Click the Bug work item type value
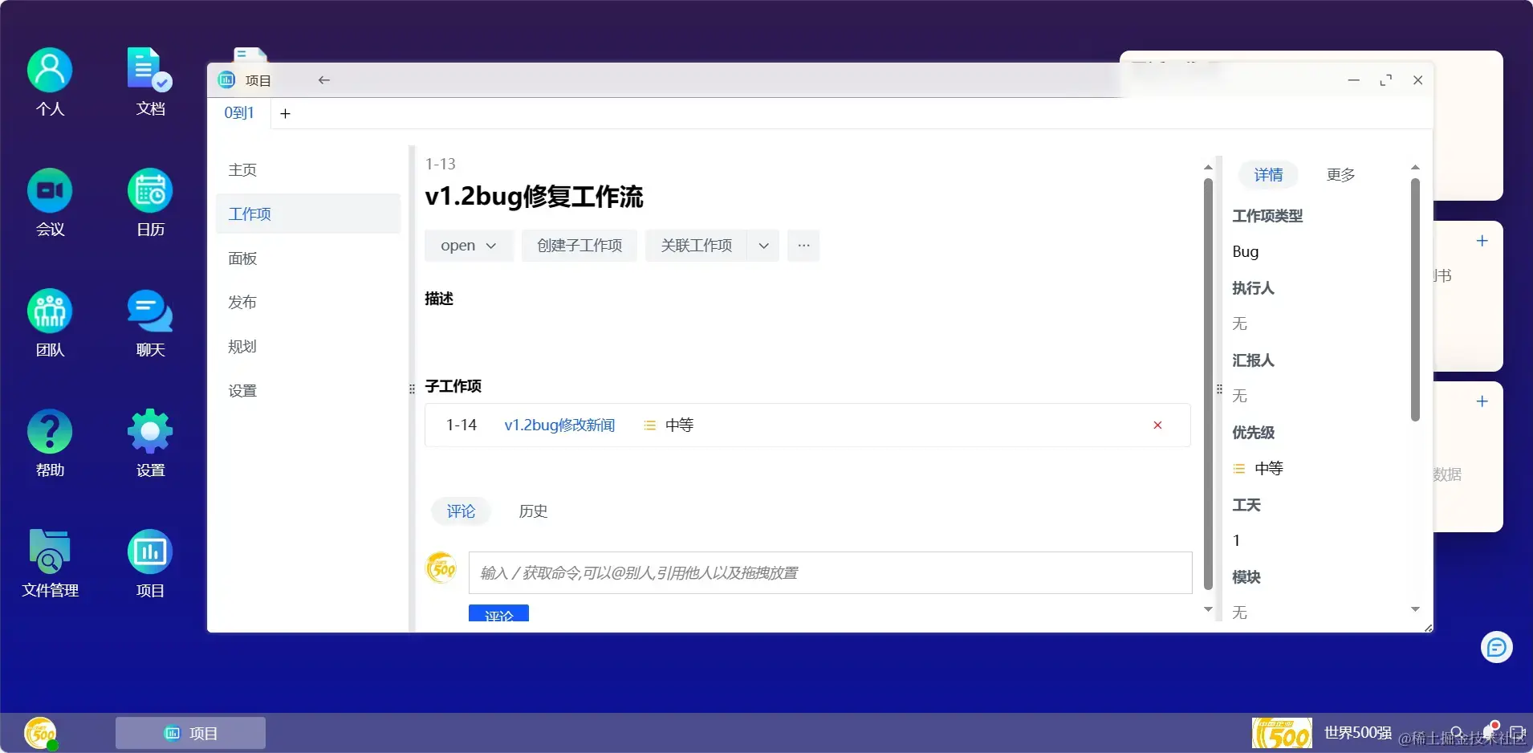The image size is (1533, 753). click(1246, 252)
